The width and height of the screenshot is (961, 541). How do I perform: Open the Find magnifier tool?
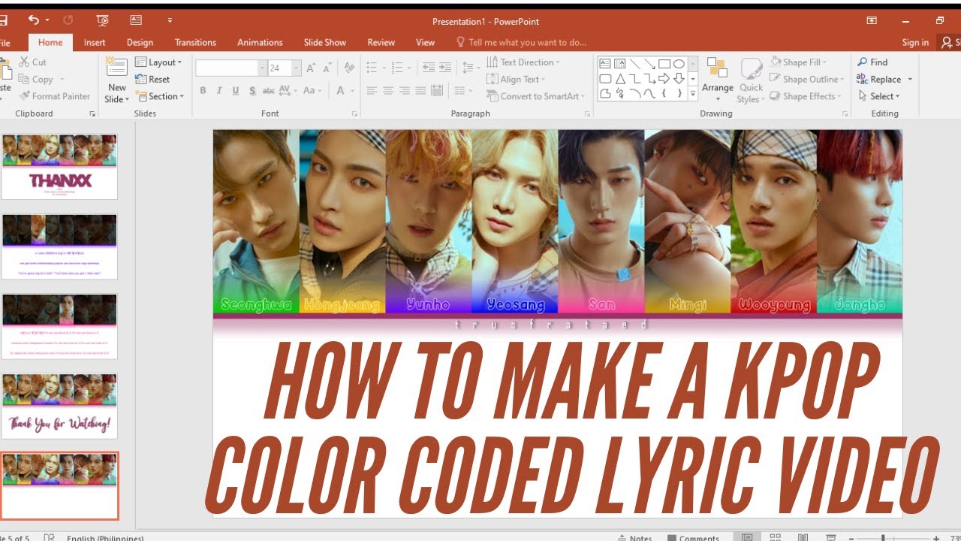(872, 62)
